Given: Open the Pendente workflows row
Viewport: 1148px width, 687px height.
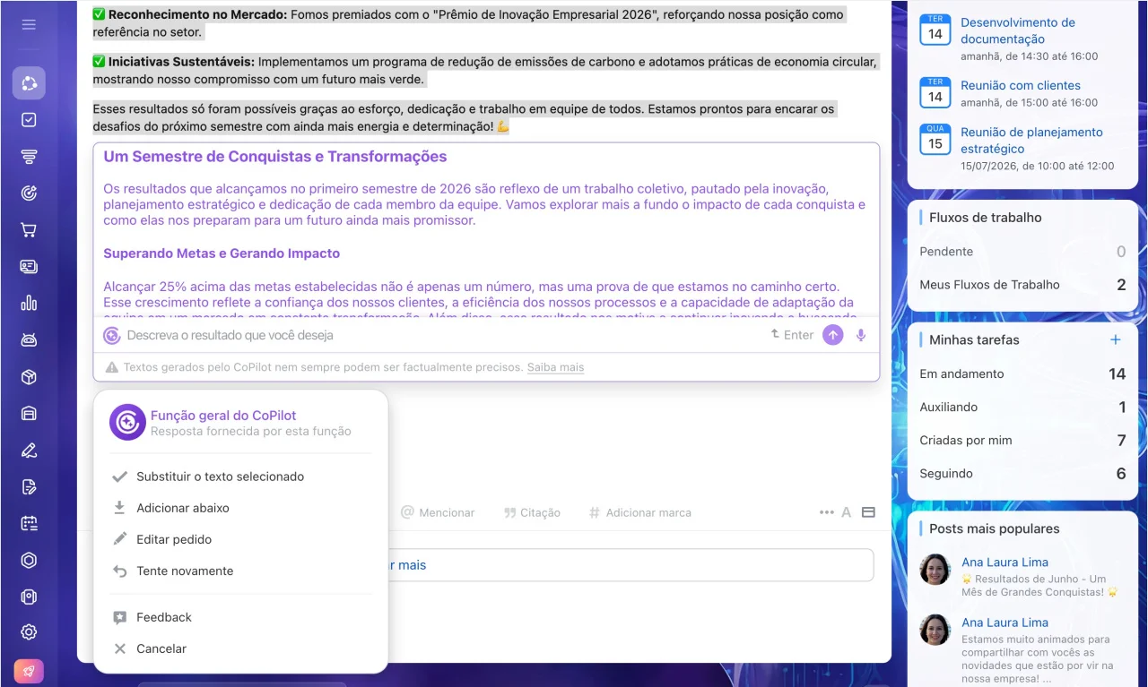Looking at the screenshot, I should click(1022, 252).
